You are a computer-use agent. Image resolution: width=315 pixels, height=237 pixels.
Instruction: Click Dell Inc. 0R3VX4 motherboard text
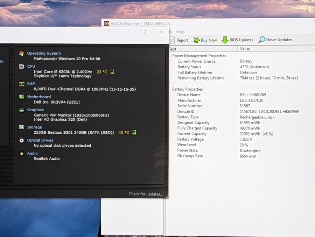(57, 102)
